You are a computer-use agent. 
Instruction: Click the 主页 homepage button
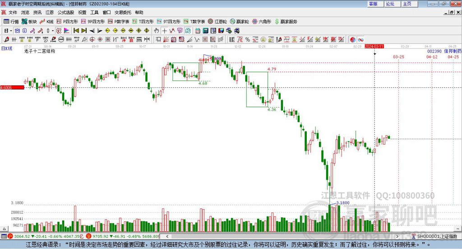click(x=410, y=4)
